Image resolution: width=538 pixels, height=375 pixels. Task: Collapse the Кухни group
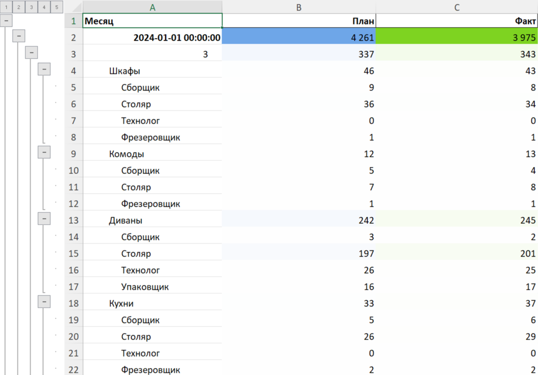pyautogui.click(x=44, y=302)
